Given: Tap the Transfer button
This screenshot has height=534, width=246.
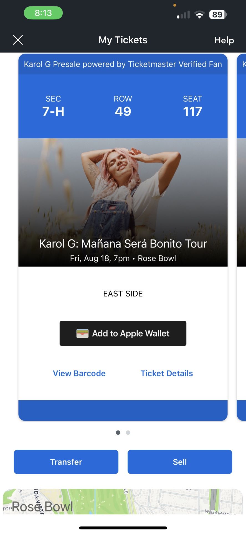Looking at the screenshot, I should pyautogui.click(x=66, y=462).
